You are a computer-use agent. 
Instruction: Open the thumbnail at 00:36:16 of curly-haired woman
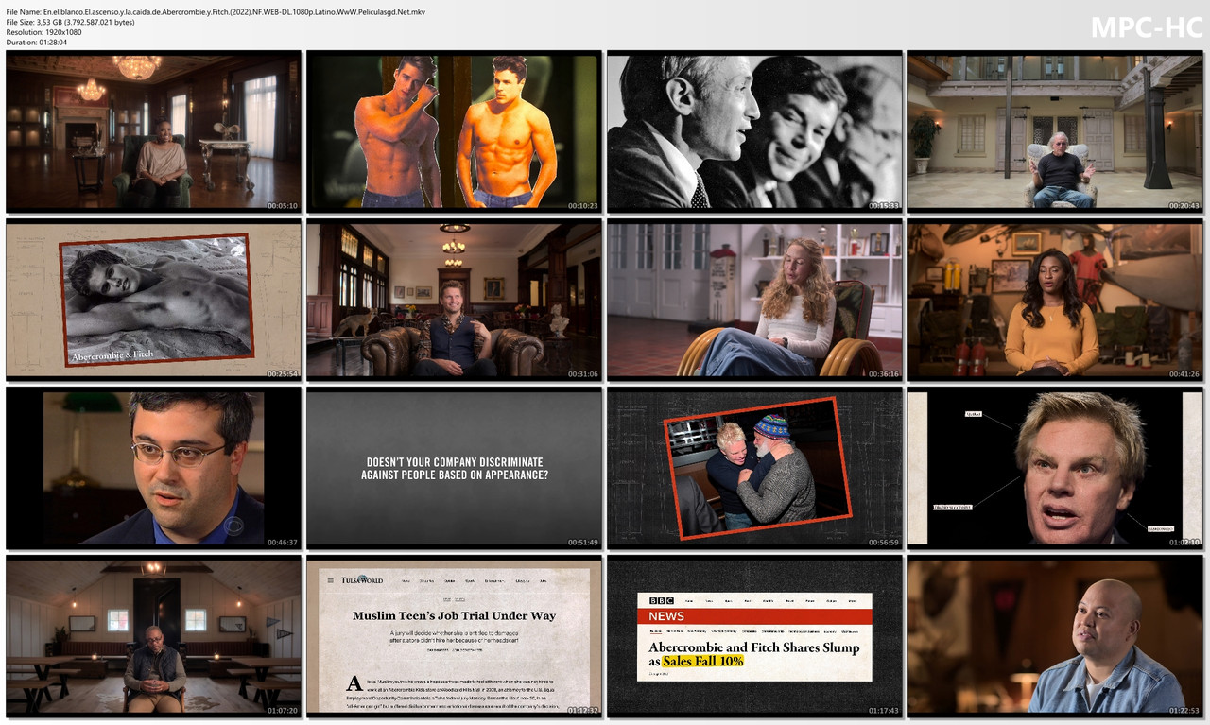coord(754,300)
